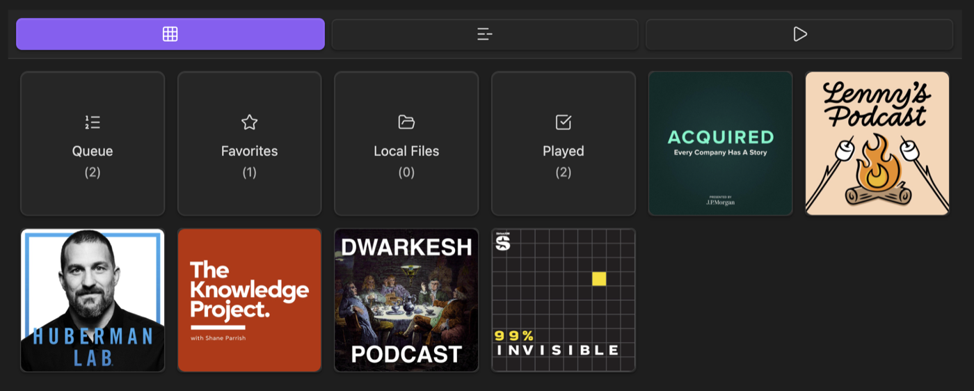
Task: Select the 99% Invisible podcast
Action: click(564, 301)
